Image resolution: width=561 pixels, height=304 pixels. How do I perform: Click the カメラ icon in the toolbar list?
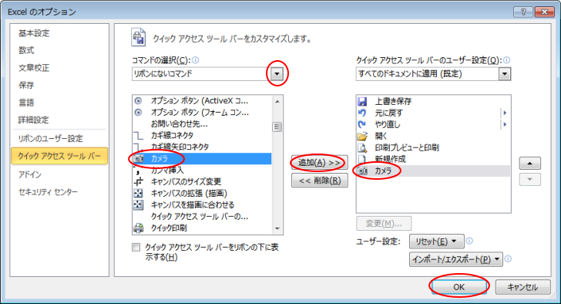coord(362,171)
